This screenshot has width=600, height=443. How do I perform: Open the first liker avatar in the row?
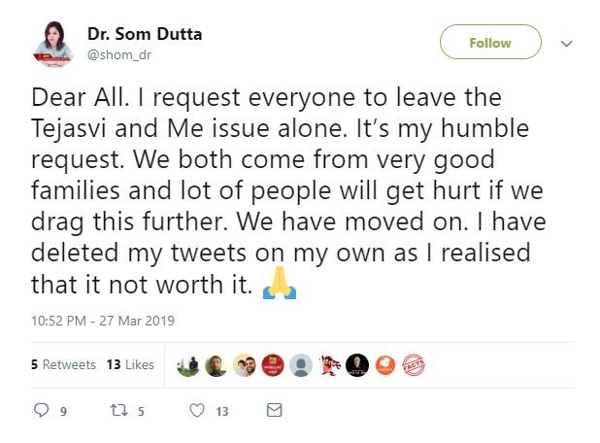189,364
